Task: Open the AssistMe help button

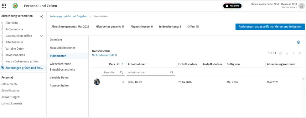Action: point(232,6)
